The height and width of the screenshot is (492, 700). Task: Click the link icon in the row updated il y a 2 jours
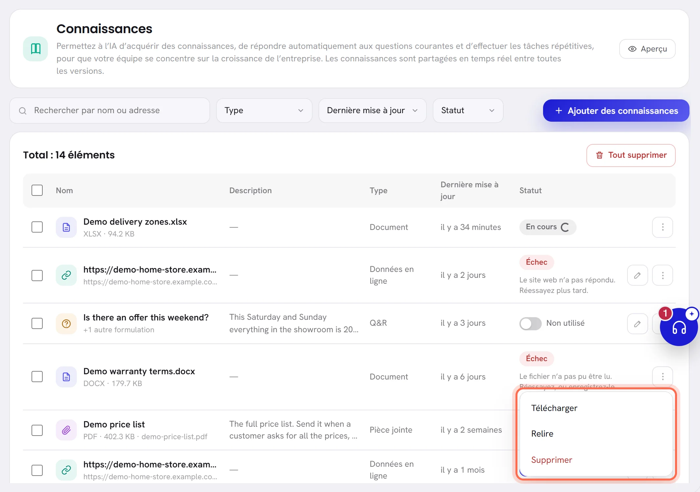(x=66, y=275)
